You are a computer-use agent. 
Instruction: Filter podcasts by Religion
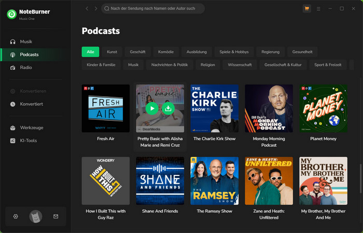pos(207,65)
